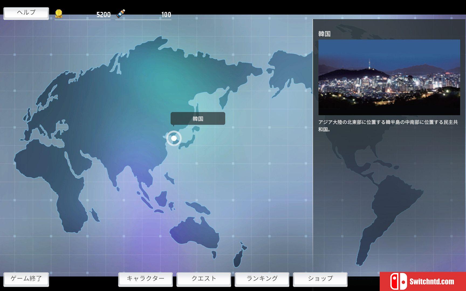Open the ショップ menu
This screenshot has height=291, width=466.
320,279
